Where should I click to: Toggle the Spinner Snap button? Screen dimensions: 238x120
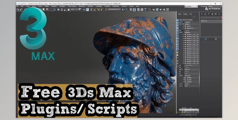click(x=102, y=9)
